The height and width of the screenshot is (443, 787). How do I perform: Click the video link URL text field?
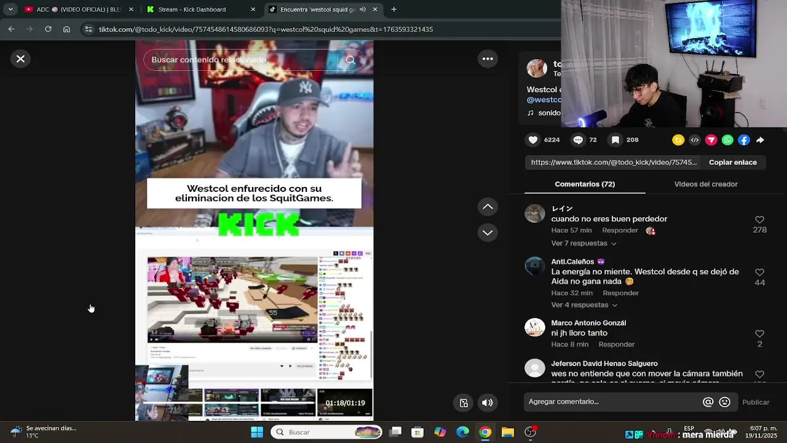coord(614,162)
